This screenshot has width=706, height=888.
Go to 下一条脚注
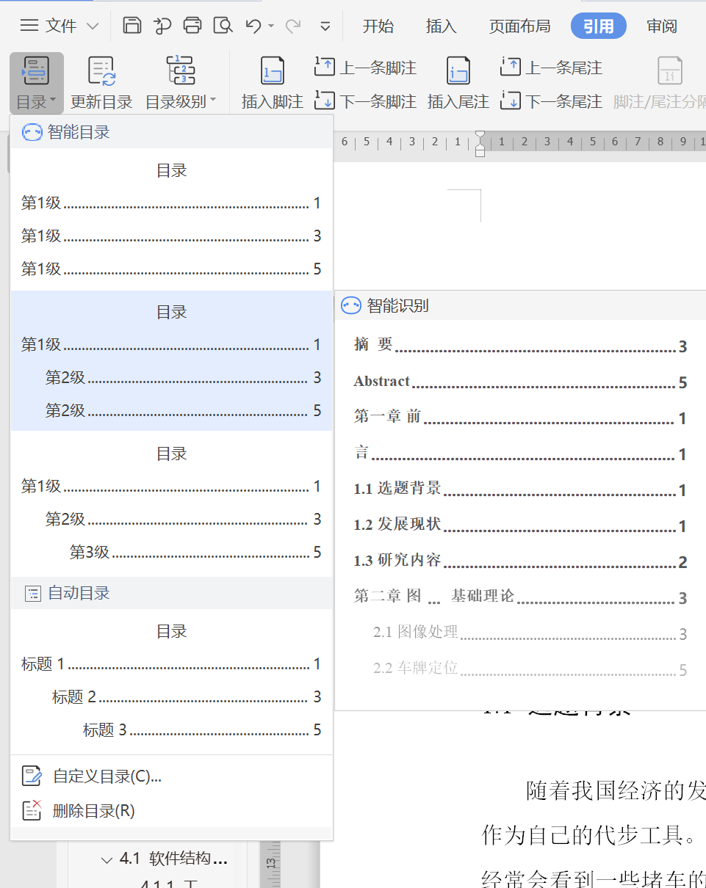[365, 101]
